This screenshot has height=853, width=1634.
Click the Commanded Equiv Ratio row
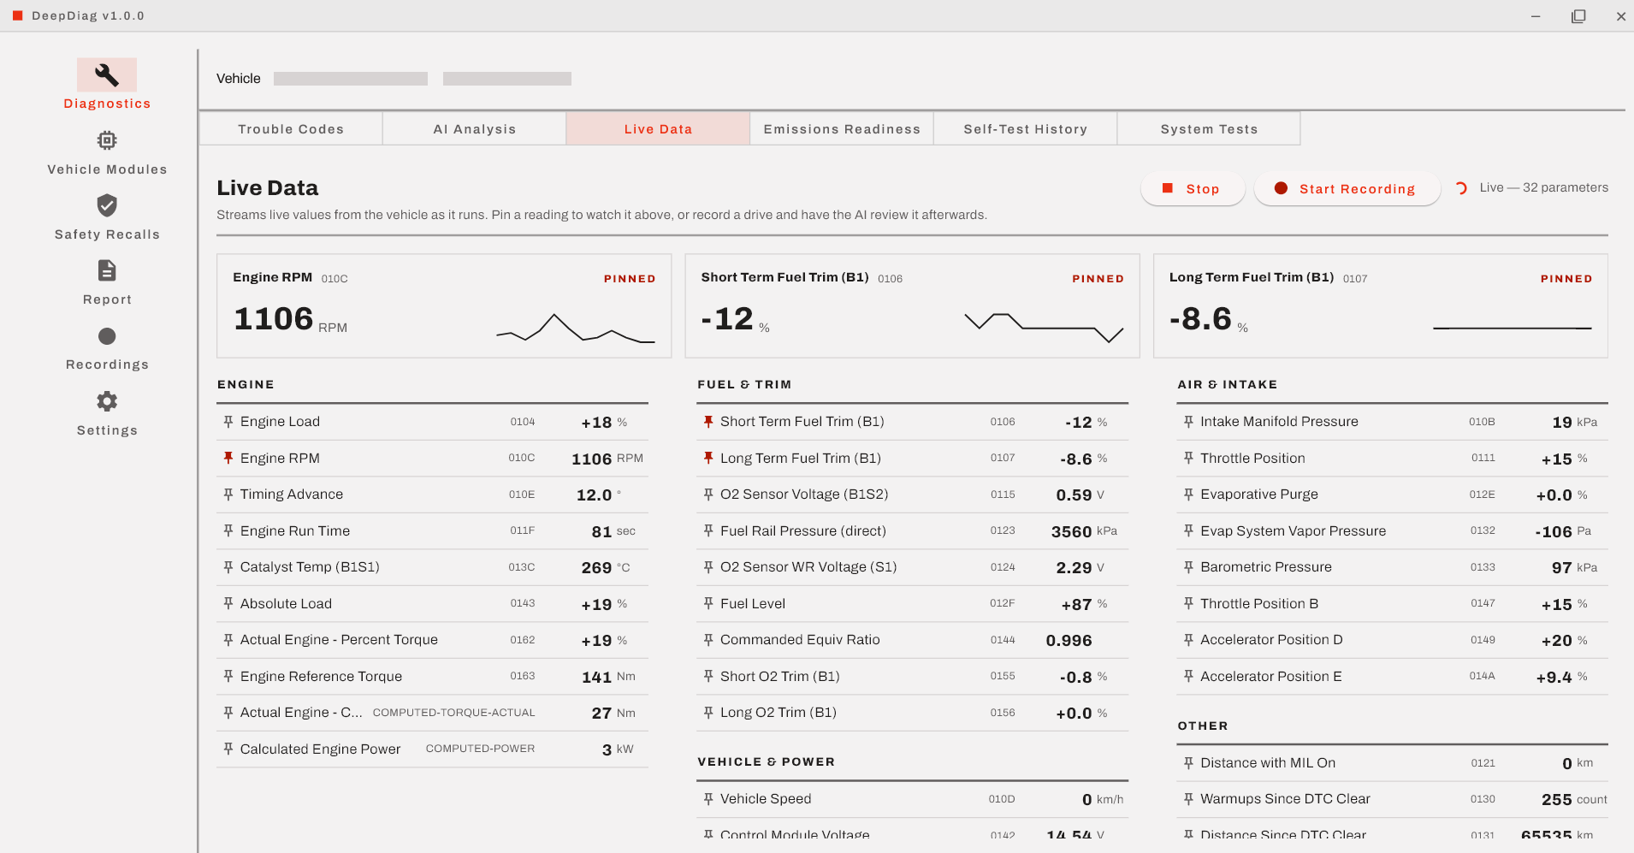coord(912,640)
